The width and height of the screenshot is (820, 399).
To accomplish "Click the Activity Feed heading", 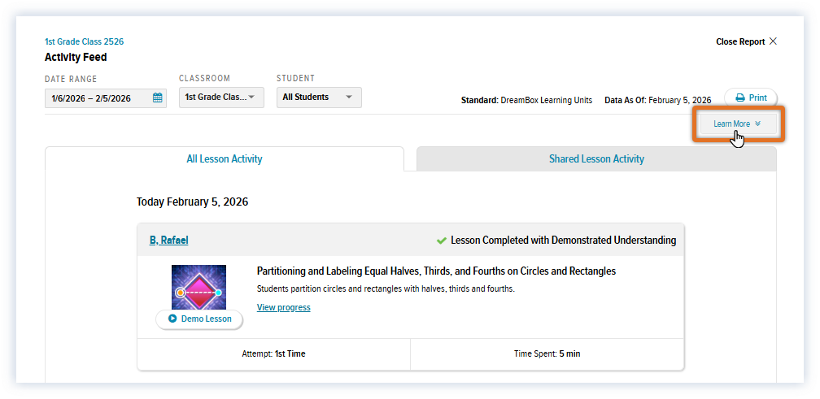I will (76, 58).
